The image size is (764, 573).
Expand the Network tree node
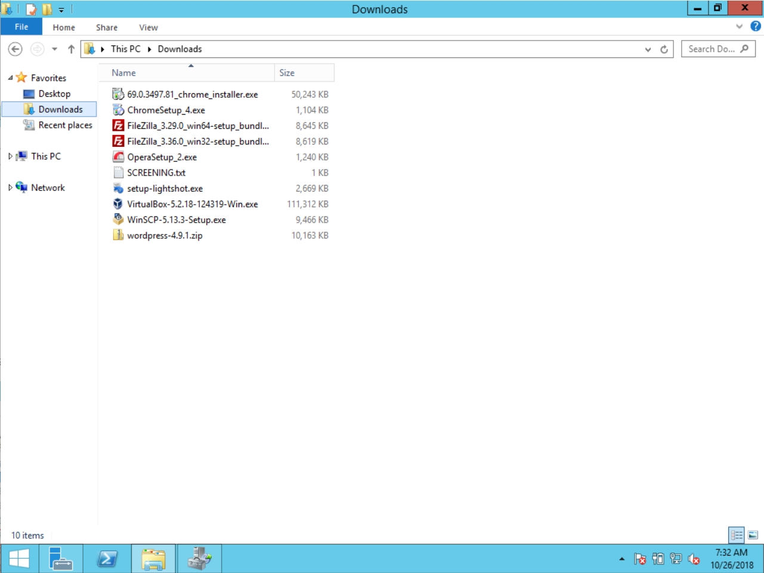(x=10, y=187)
